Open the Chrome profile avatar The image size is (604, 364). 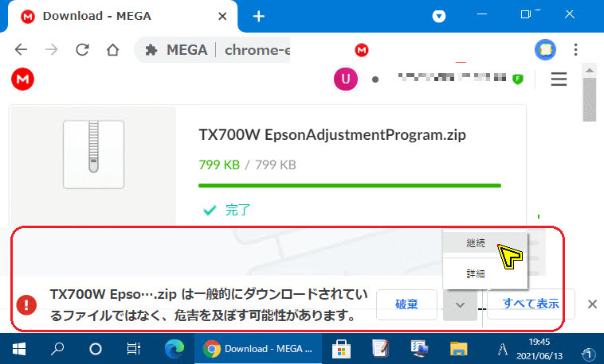[545, 49]
